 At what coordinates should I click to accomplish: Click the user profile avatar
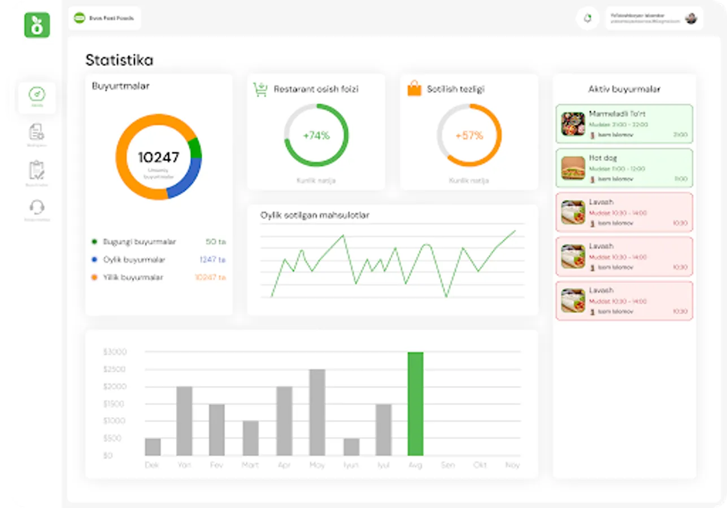[x=691, y=19]
